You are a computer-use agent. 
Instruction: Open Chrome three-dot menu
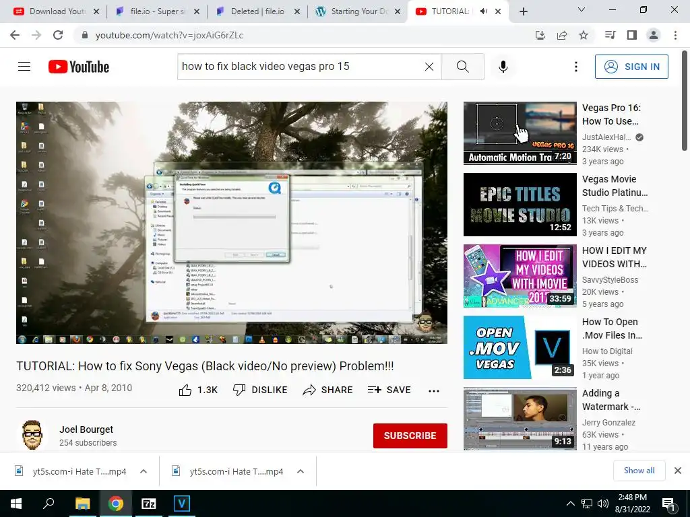point(675,35)
